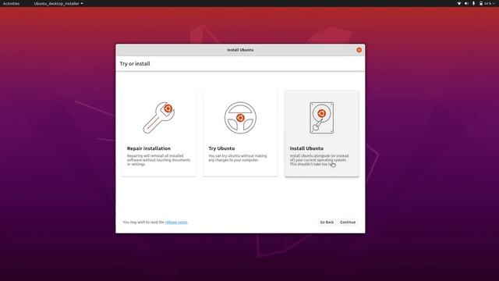
Task: Close the Install Ubuntu window
Action: point(359,50)
